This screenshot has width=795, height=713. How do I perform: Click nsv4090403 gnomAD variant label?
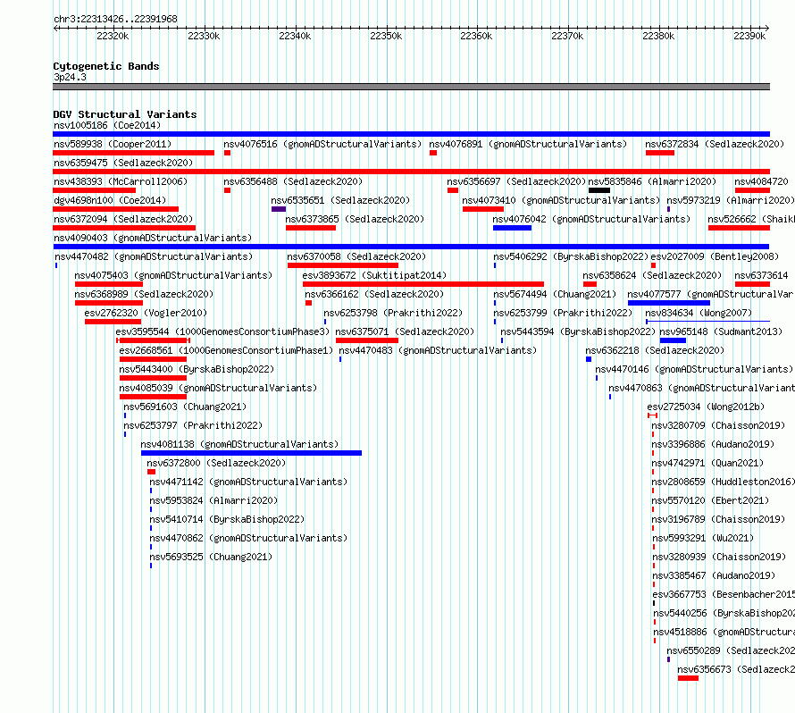coord(153,238)
